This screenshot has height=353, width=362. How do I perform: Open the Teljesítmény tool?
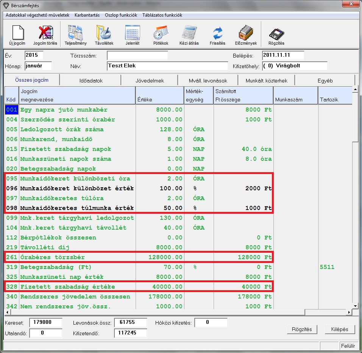pos(76,33)
